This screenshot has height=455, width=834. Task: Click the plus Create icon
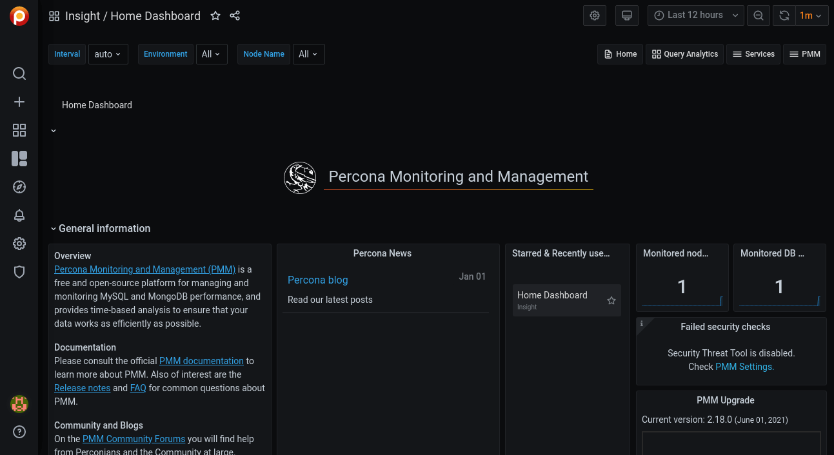[19, 102]
